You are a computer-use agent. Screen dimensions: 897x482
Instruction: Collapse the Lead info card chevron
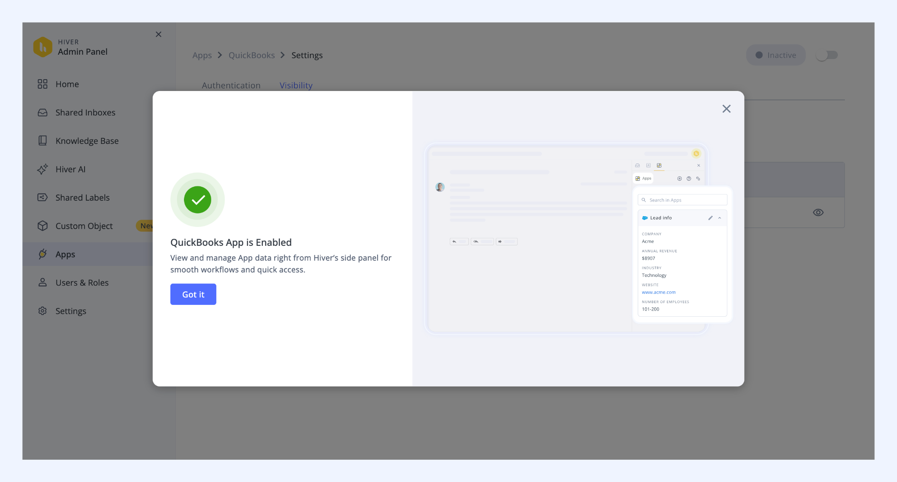click(x=720, y=218)
